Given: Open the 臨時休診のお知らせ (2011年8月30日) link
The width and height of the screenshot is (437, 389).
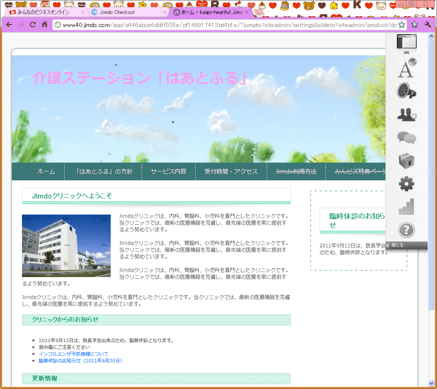Looking at the screenshot, I should 80,361.
